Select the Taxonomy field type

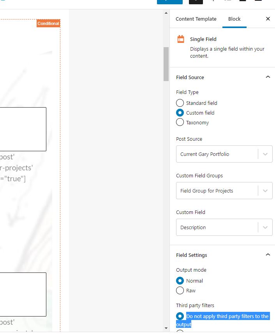(180, 122)
